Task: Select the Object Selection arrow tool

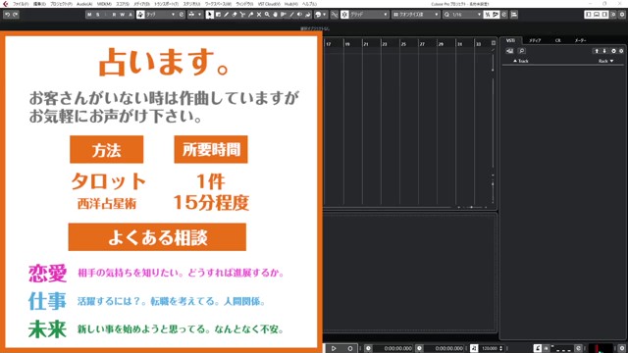Action: point(209,15)
